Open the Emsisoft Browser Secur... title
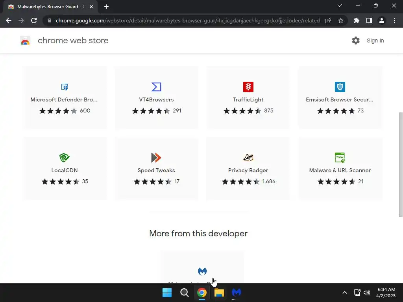The image size is (403, 302). pyautogui.click(x=340, y=99)
